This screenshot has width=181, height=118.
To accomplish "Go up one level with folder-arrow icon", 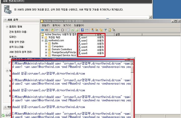I will click(53, 30).
